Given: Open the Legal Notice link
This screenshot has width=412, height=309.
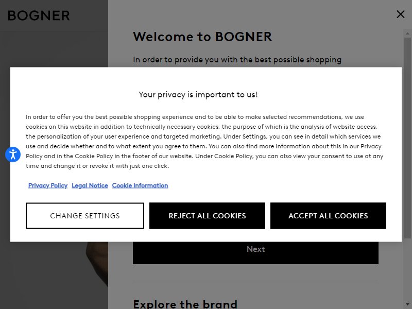Looking at the screenshot, I should click(90, 185).
